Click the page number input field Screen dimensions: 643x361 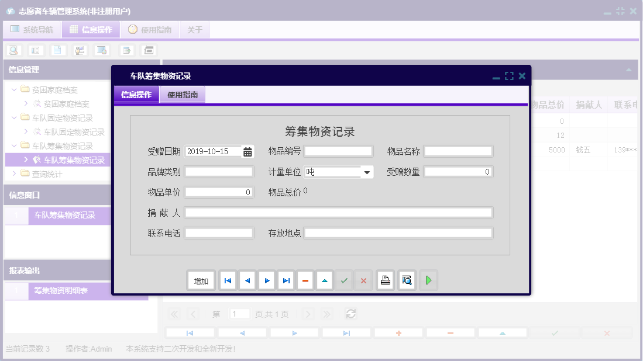[x=239, y=314]
